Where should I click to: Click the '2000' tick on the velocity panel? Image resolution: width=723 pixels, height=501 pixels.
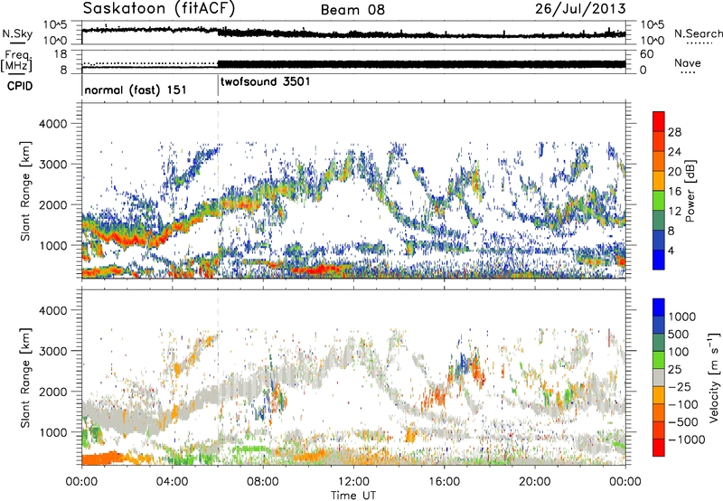pos(52,392)
